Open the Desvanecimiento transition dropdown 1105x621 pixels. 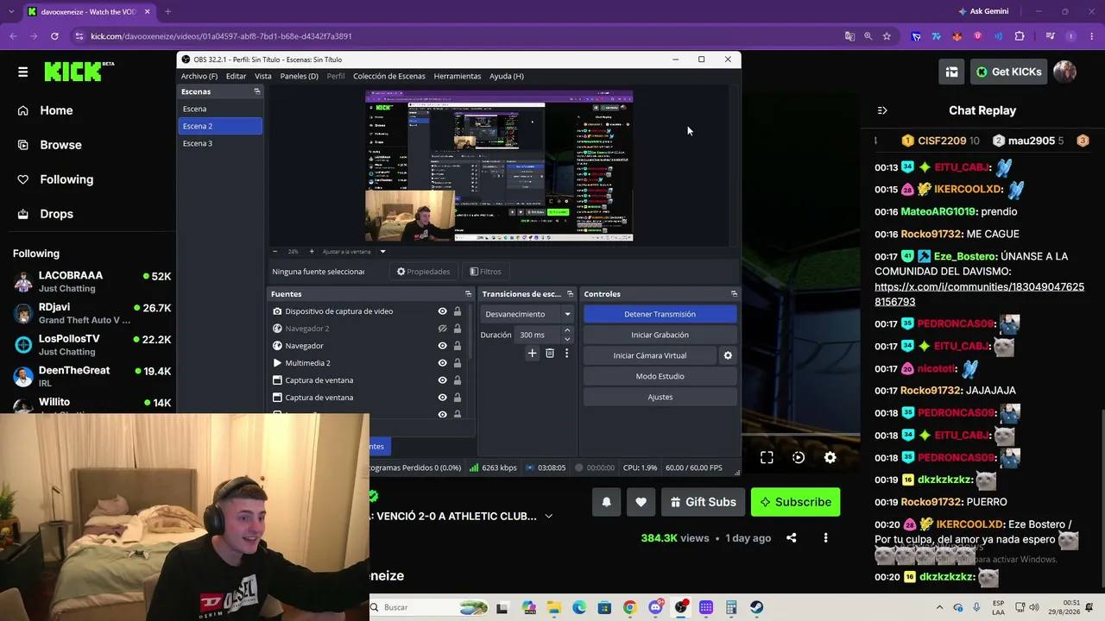tap(527, 314)
